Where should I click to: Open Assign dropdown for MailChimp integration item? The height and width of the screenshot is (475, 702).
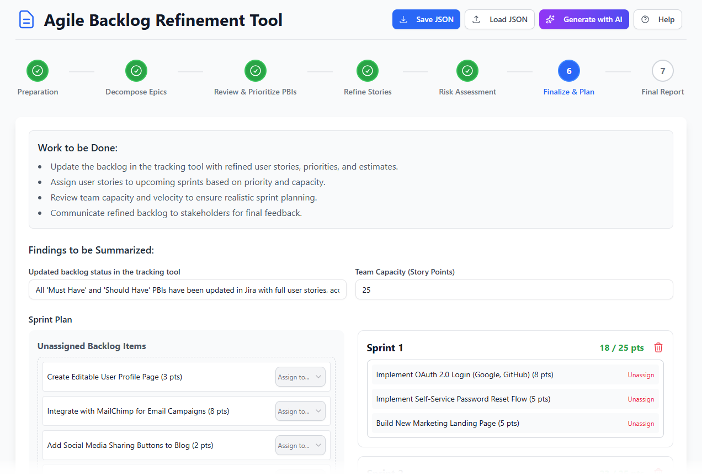tap(300, 411)
